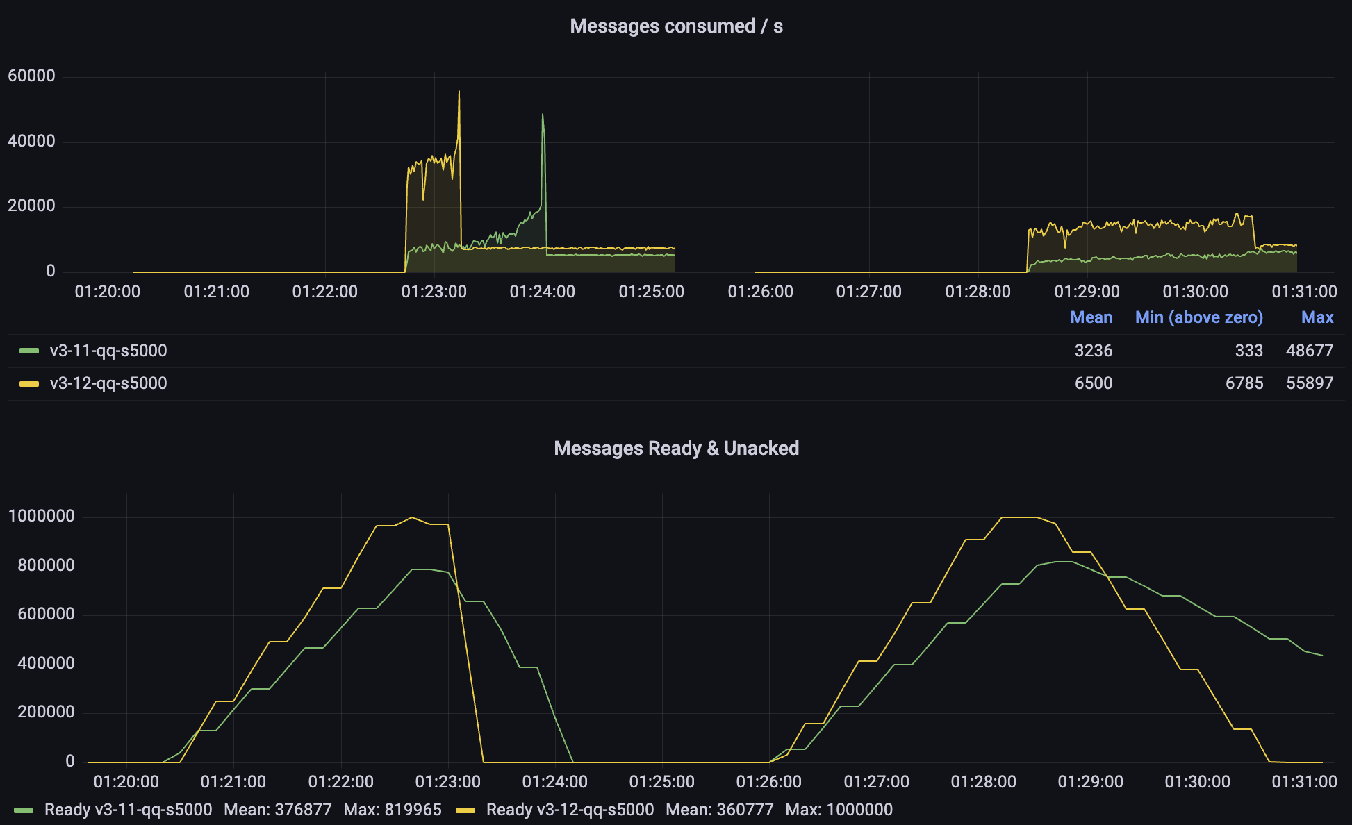Image resolution: width=1352 pixels, height=825 pixels.
Task: Toggle visibility of series v3-12-qq-s5000
Action: (x=108, y=383)
